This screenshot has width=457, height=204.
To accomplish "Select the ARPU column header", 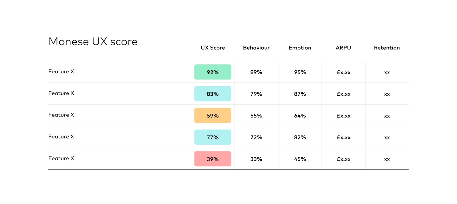I will 343,48.
